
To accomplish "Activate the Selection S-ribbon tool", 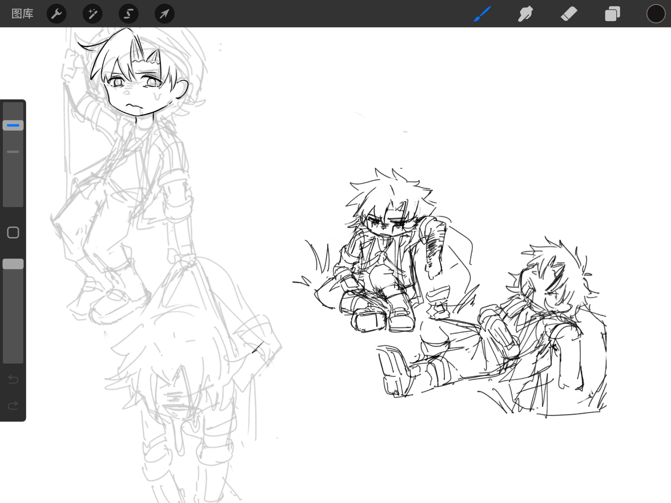I will 128,14.
